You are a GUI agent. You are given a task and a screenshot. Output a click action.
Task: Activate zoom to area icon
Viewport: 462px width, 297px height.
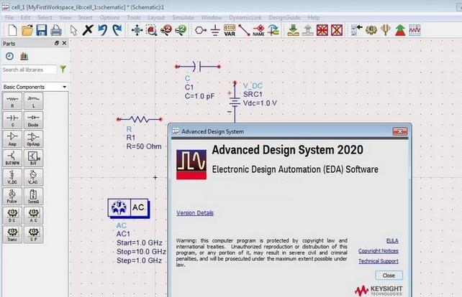point(151,30)
